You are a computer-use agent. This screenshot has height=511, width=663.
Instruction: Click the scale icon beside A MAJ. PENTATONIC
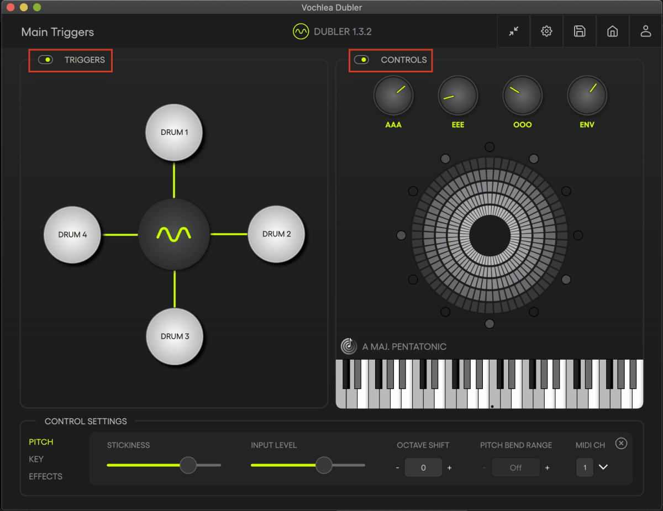click(x=349, y=346)
